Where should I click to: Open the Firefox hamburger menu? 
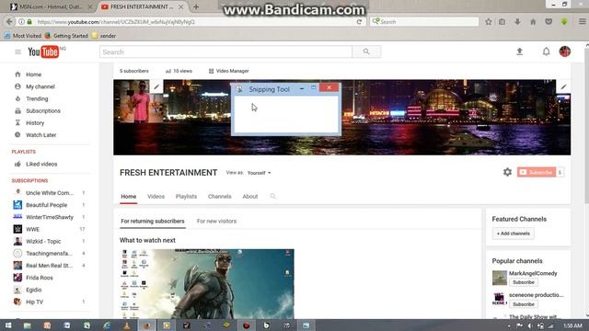coord(582,22)
